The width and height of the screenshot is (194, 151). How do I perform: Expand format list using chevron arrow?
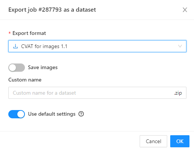[180, 46]
